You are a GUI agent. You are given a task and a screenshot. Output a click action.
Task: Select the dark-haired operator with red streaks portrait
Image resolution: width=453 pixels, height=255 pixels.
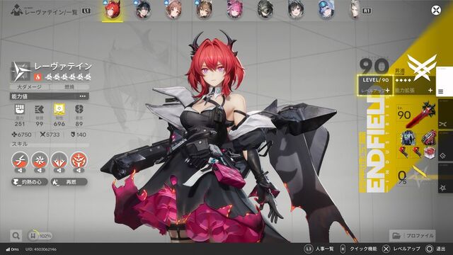143,10
